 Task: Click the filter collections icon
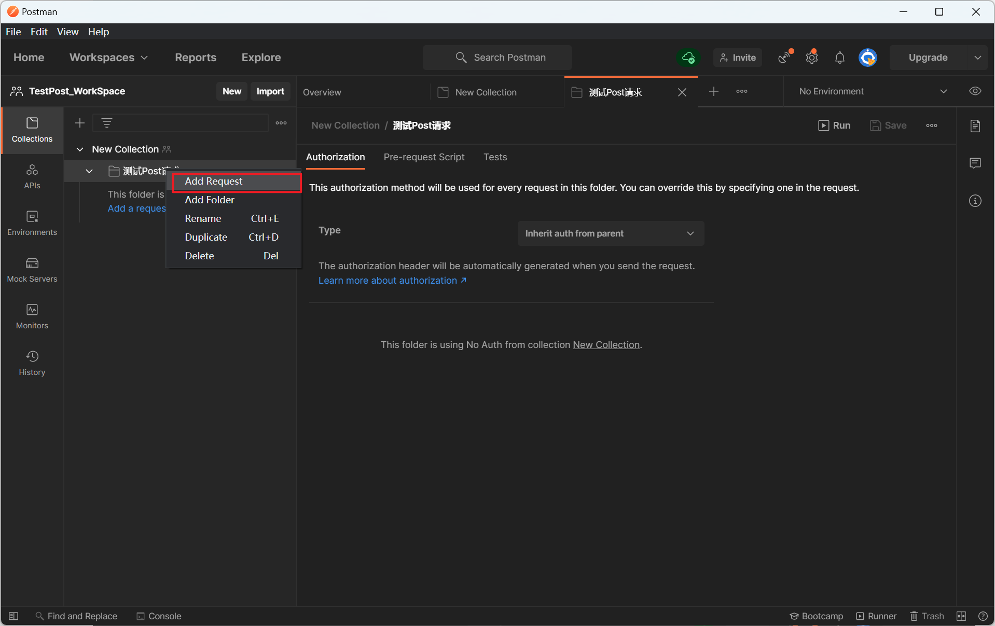click(107, 123)
